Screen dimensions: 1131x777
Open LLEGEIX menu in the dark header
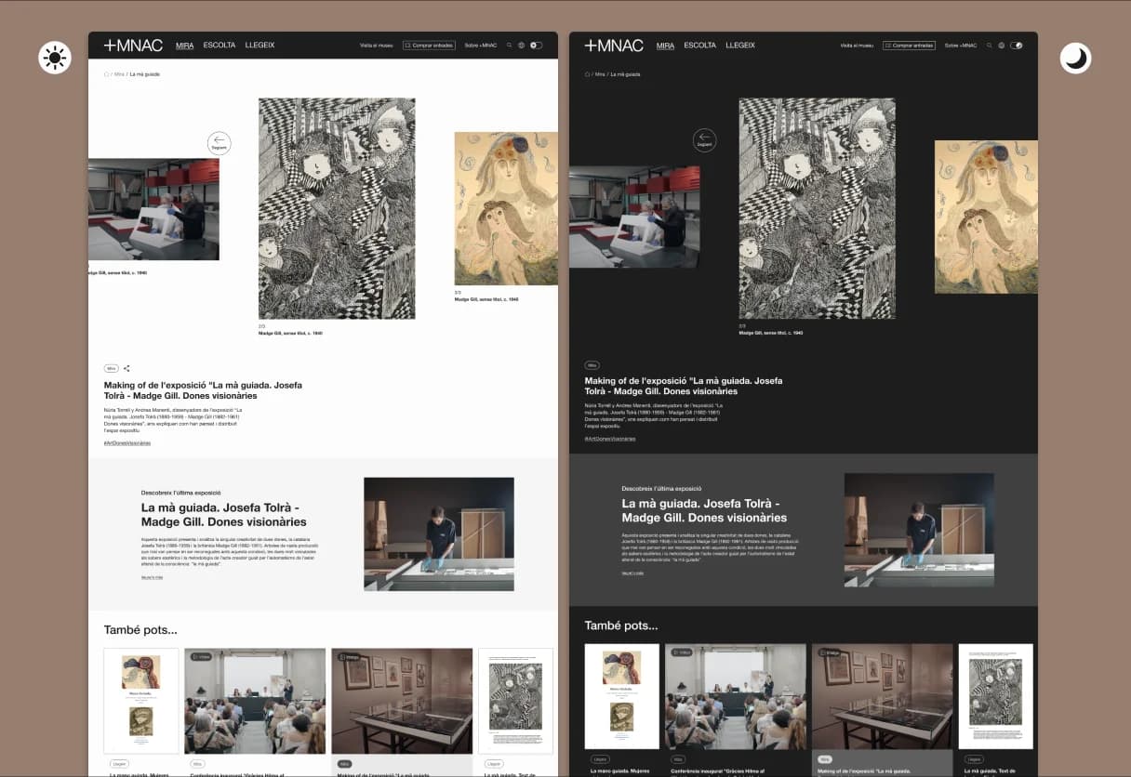pos(740,46)
